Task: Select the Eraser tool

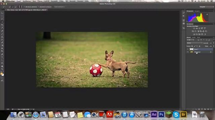Action: point(2,43)
